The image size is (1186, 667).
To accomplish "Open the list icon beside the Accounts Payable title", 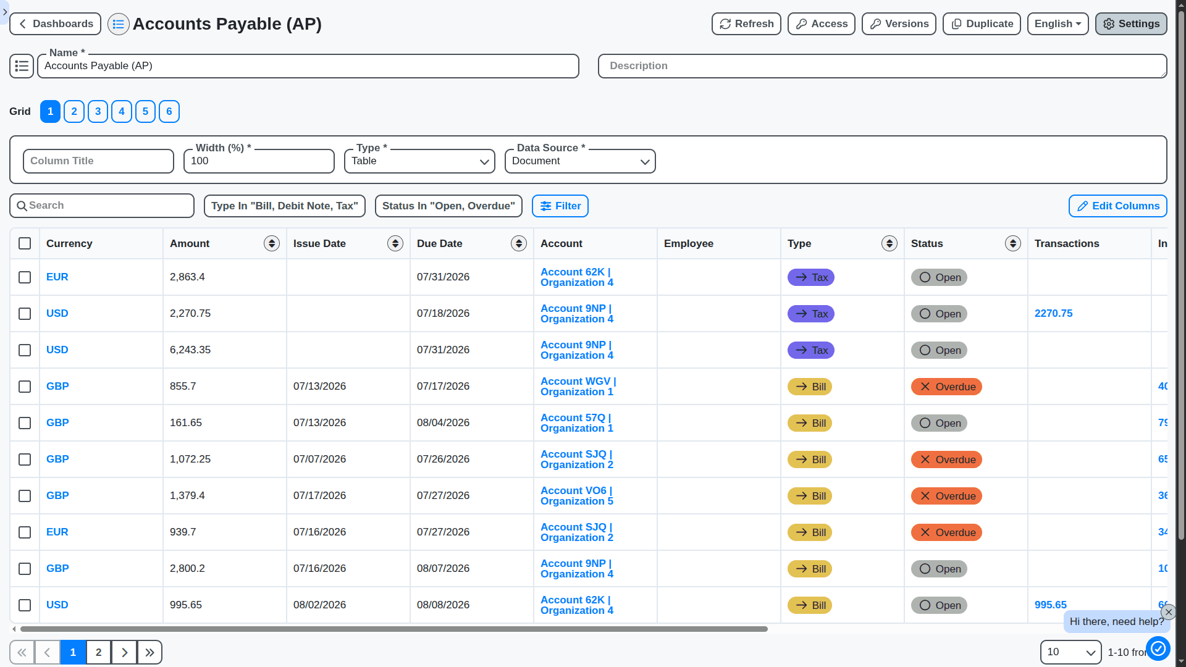I will point(118,24).
